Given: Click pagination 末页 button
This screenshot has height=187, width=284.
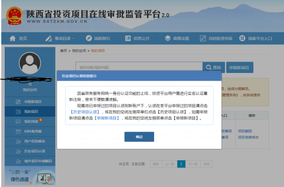Looking at the screenshot, I should [x=206, y=164].
